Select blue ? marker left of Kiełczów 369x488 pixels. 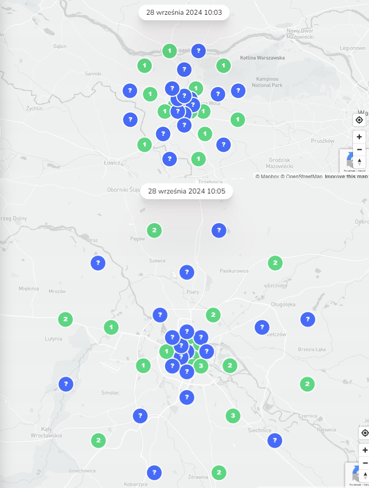(262, 327)
